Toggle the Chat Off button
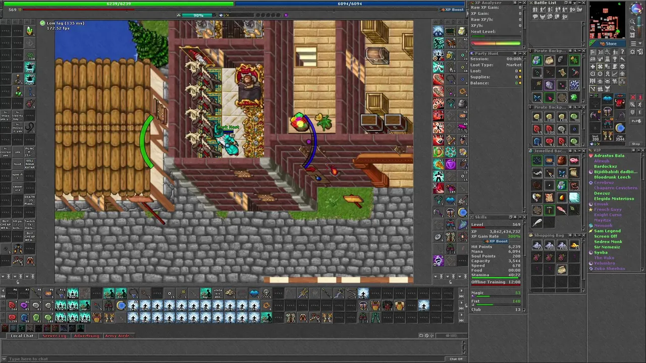This screenshot has height=363, width=646. click(456, 359)
